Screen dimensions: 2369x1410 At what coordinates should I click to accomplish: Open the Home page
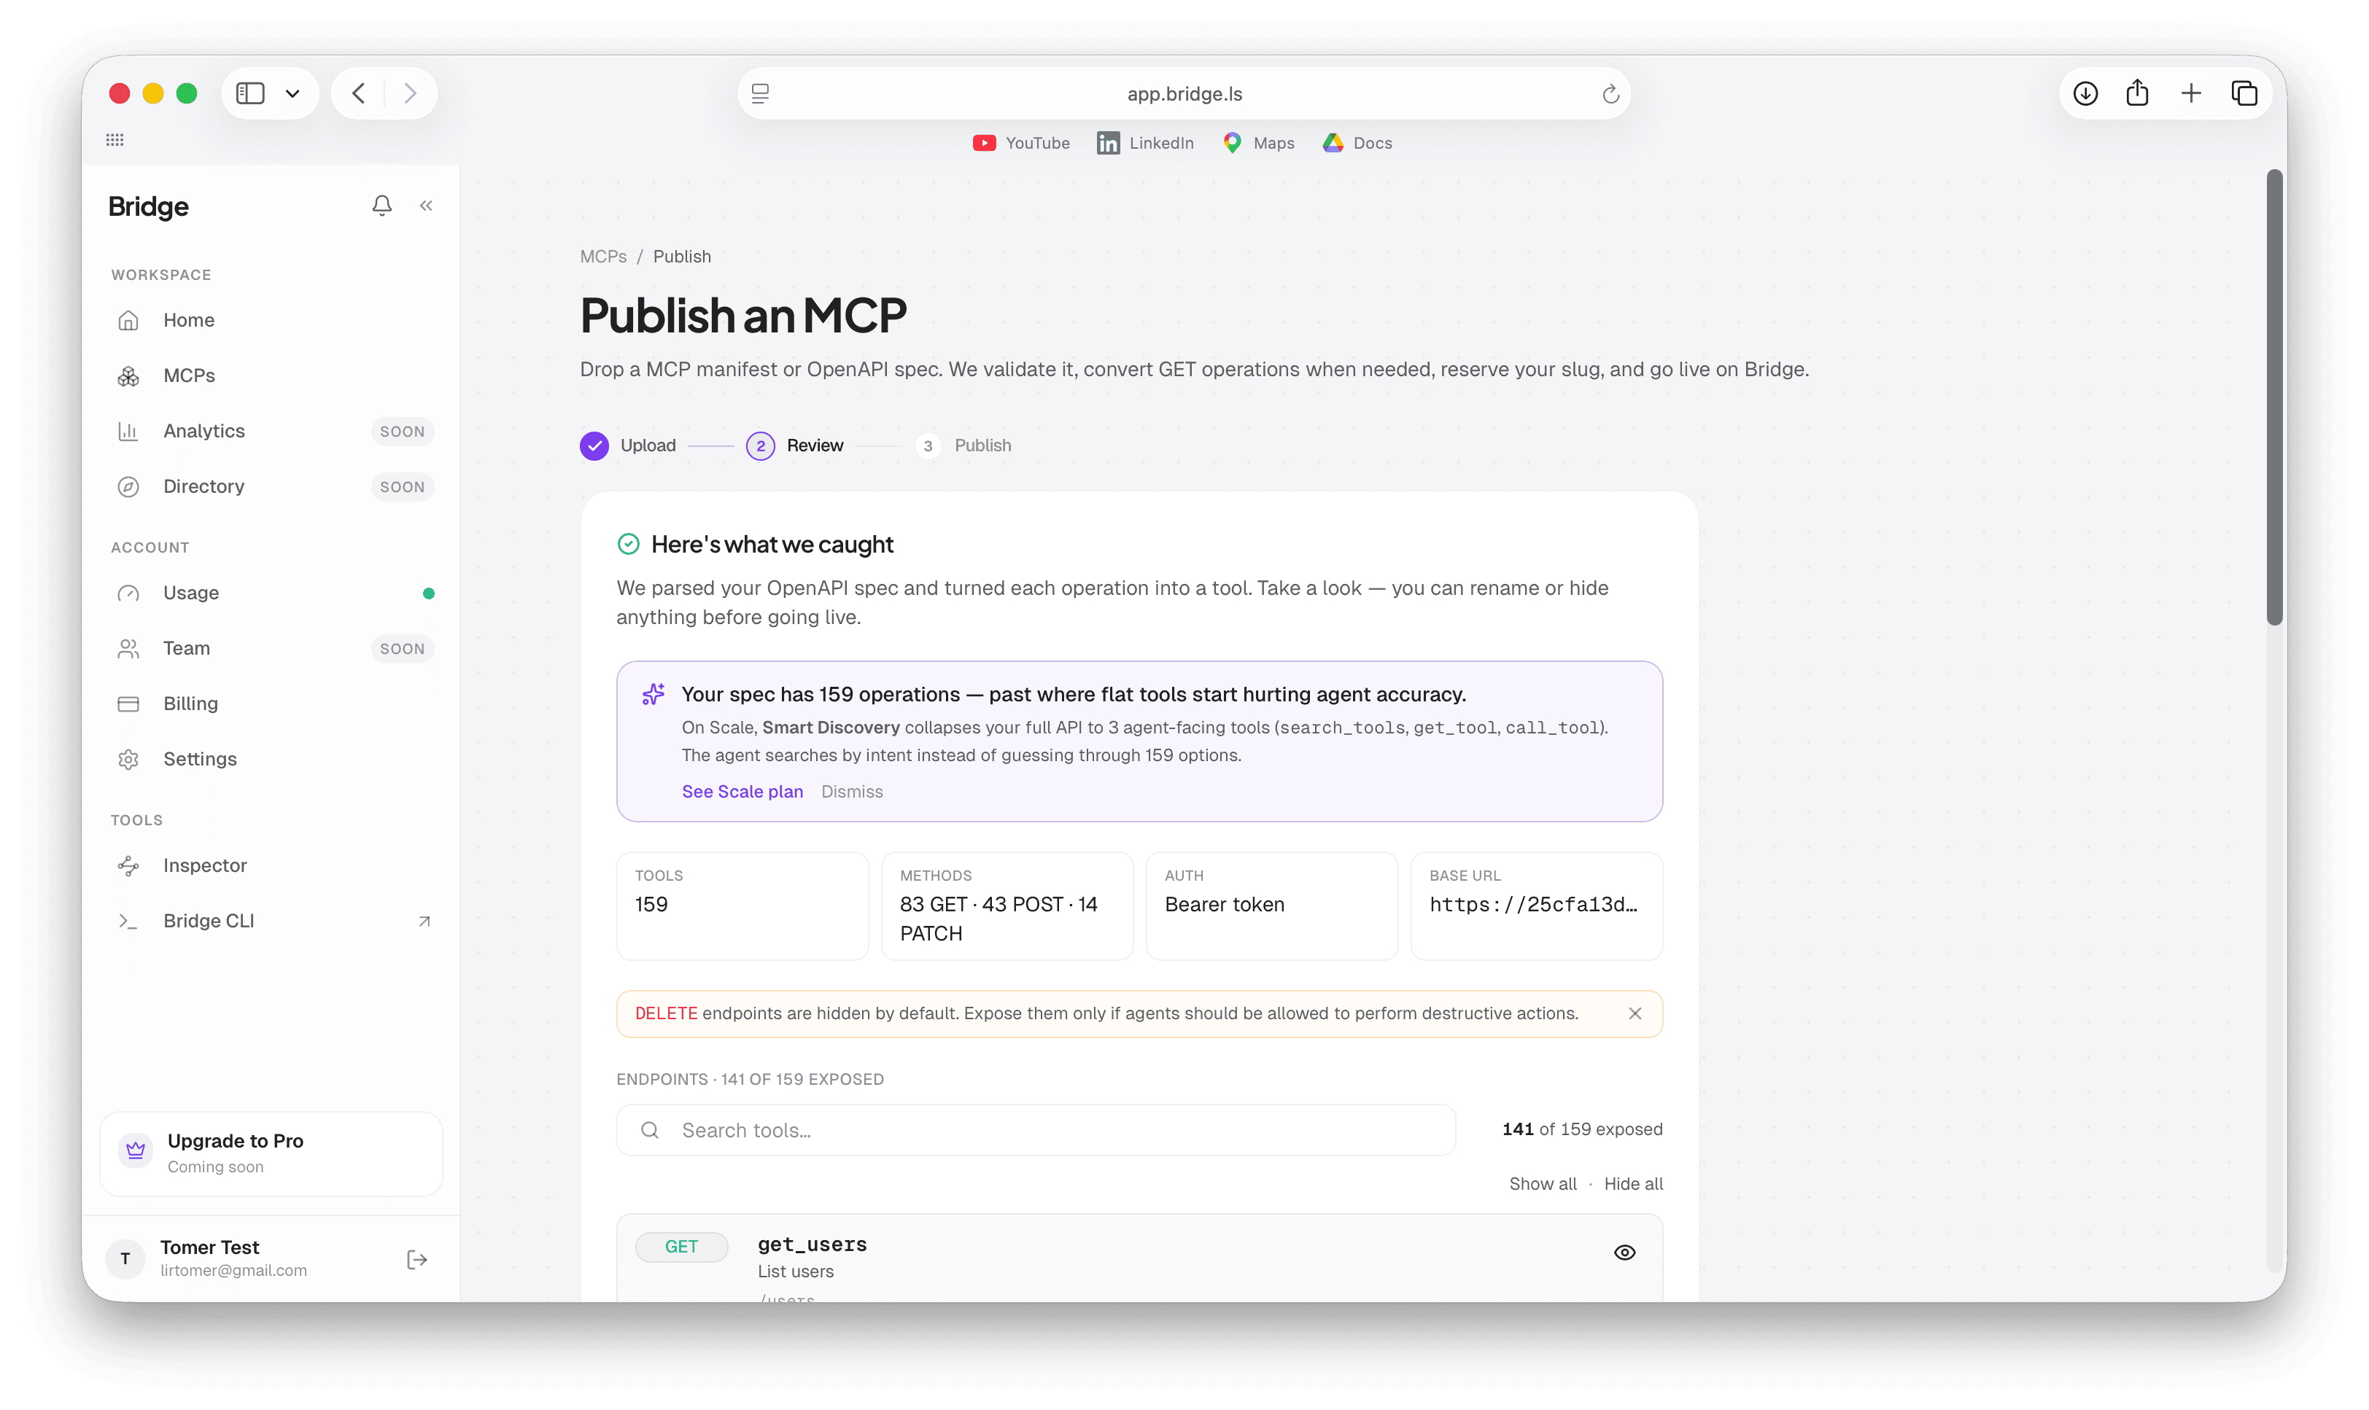pyautogui.click(x=271, y=320)
